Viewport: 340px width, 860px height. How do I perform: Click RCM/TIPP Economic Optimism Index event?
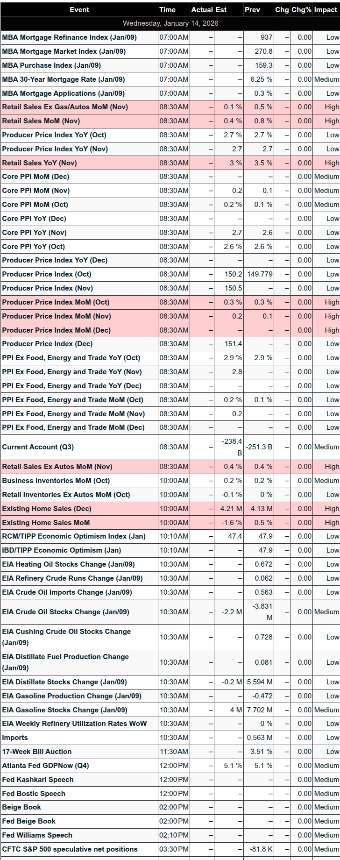click(73, 536)
